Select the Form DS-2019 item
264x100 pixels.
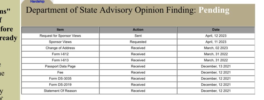[x=60, y=85]
